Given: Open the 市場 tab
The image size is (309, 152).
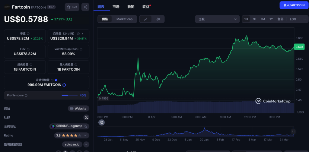Looking at the screenshot, I should coord(116,7).
